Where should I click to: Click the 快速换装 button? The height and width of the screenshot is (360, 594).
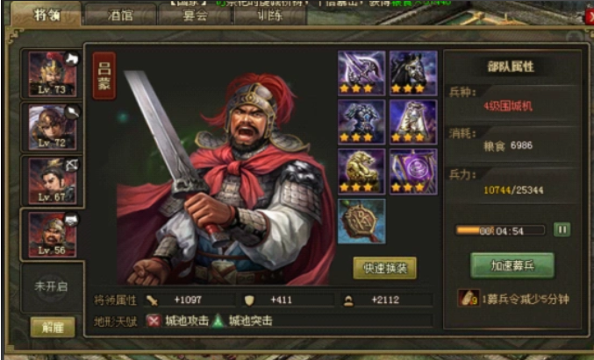385,268
